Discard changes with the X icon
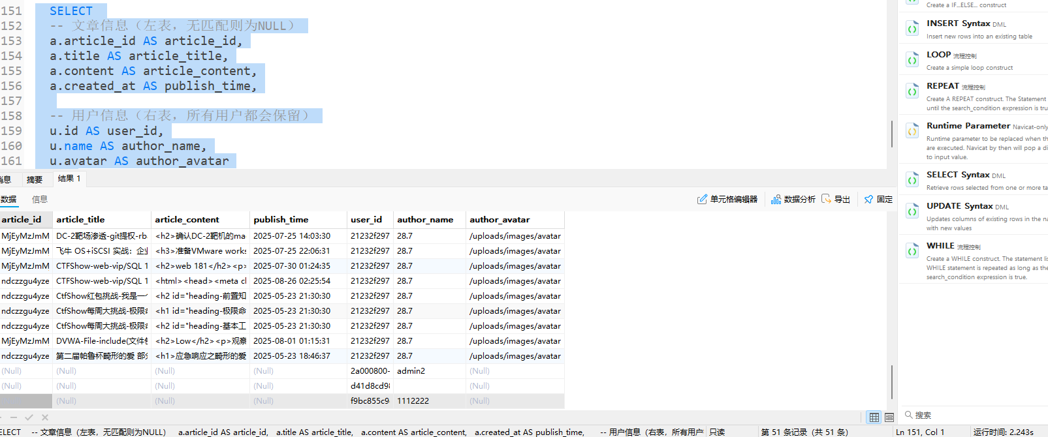1048x437 pixels. 45,417
